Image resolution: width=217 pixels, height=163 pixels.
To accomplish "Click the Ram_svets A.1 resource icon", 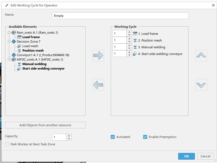I will pyautogui.click(x=14, y=33).
